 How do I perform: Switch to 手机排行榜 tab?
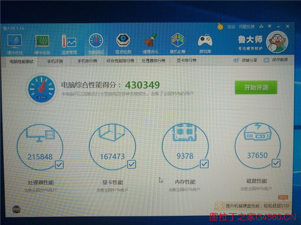(87, 61)
